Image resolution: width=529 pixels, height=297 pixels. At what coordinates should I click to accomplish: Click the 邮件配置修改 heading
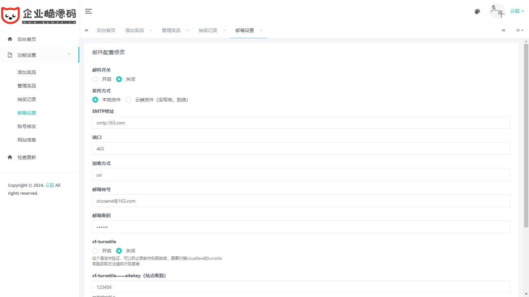pos(108,52)
